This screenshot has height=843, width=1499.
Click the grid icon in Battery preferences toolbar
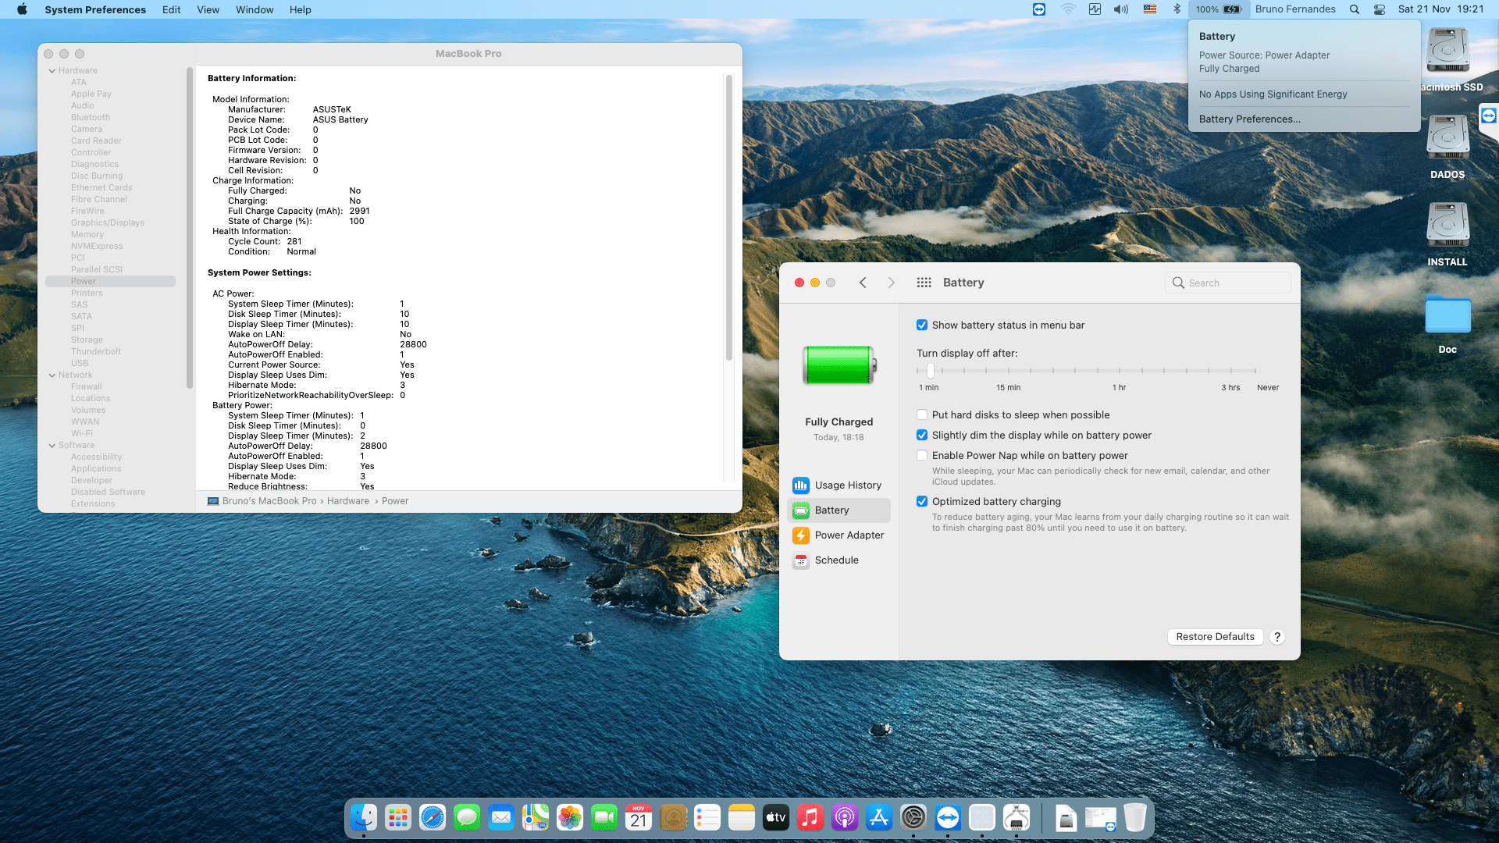coord(924,282)
